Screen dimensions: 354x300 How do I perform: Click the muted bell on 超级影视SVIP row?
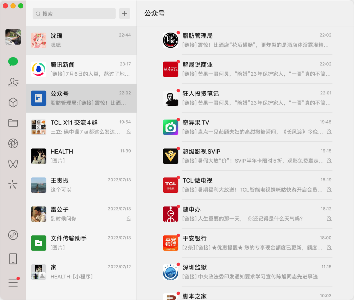click(329, 160)
